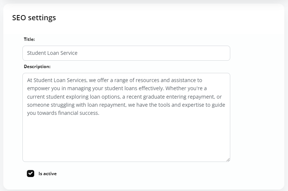This screenshot has height=191, width=288.
Task: Toggle the Is active checkbox
Action: [x=31, y=174]
